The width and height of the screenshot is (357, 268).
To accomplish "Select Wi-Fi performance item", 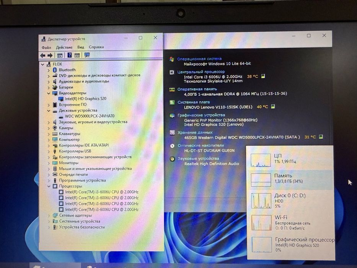I will coord(290,222).
